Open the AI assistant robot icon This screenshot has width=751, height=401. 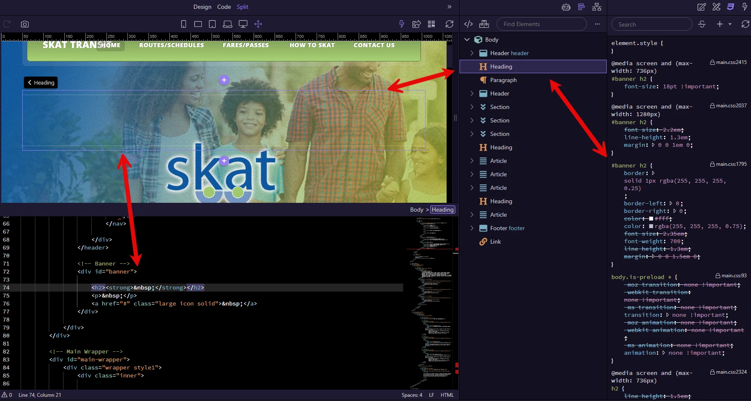coord(566,7)
